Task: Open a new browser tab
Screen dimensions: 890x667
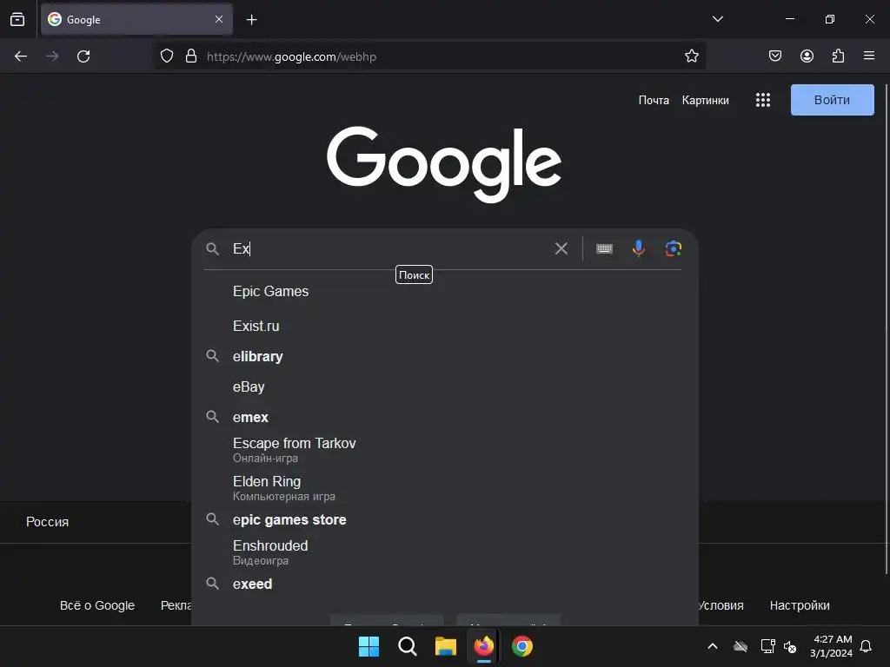Action: pyautogui.click(x=251, y=20)
